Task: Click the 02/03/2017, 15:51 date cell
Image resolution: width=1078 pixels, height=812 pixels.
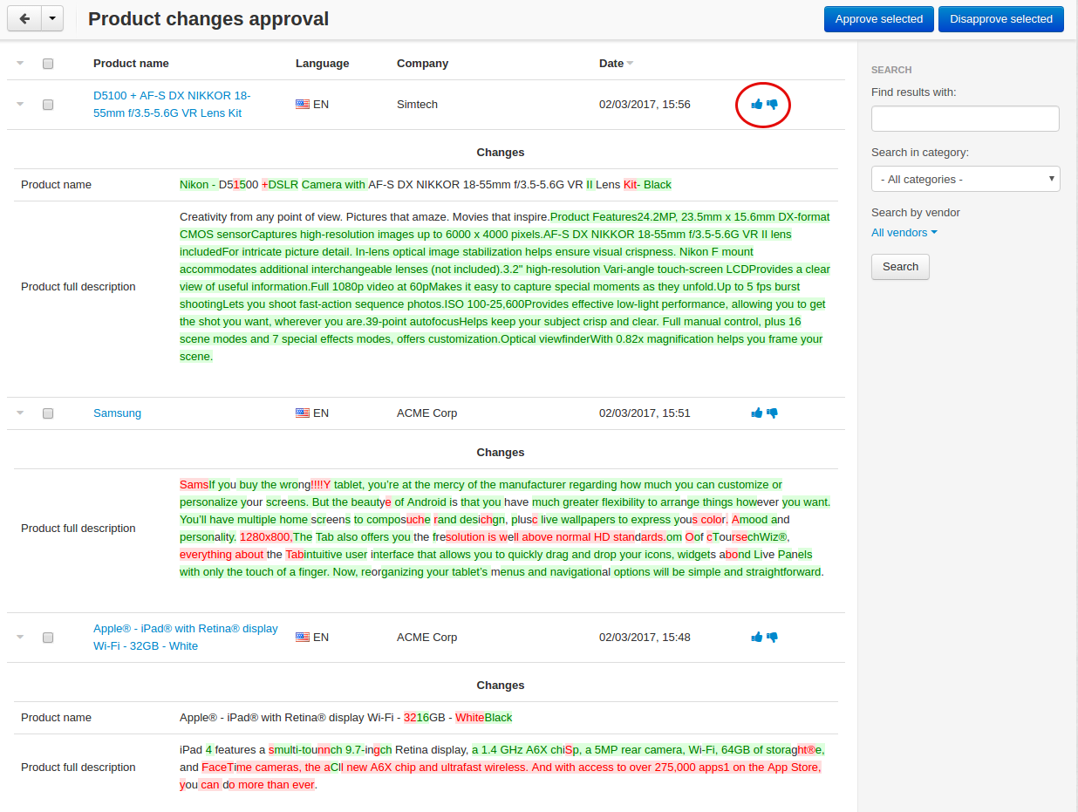Action: point(645,413)
